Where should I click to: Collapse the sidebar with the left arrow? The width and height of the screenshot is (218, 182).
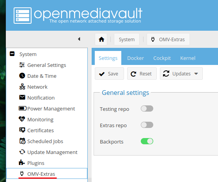tap(79, 39)
